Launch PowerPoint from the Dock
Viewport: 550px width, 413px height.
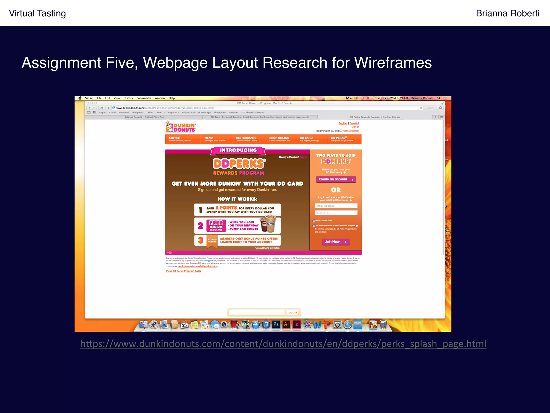[327, 325]
